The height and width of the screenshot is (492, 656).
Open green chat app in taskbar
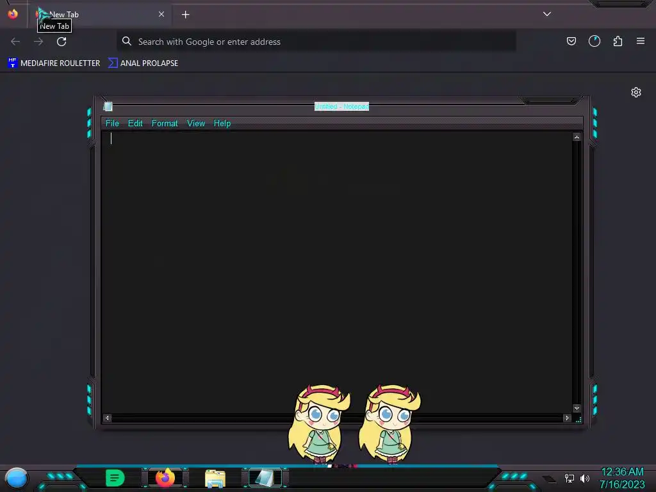(115, 478)
